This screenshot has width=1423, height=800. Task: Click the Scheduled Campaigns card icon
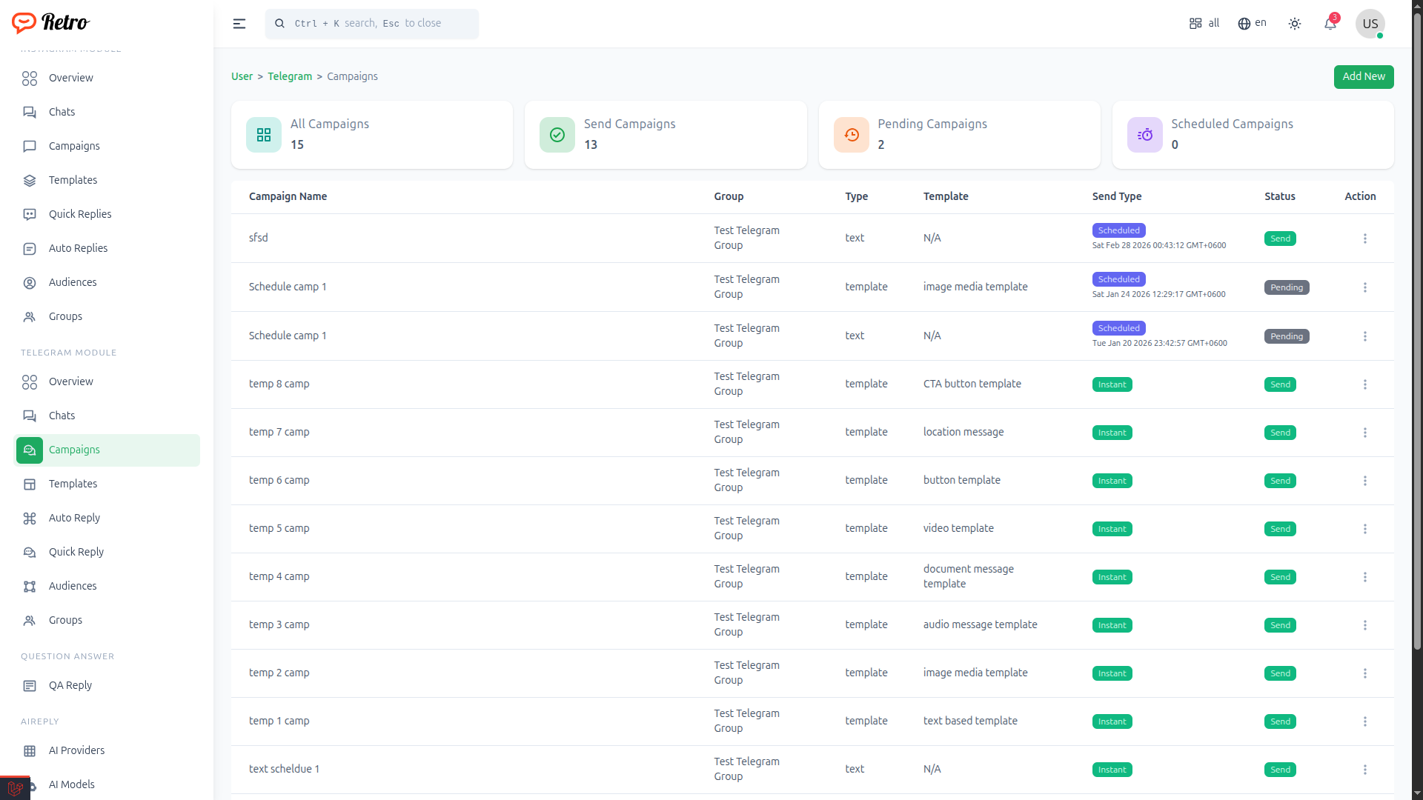1144,135
